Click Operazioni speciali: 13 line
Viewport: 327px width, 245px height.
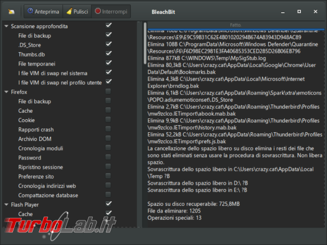point(175,218)
